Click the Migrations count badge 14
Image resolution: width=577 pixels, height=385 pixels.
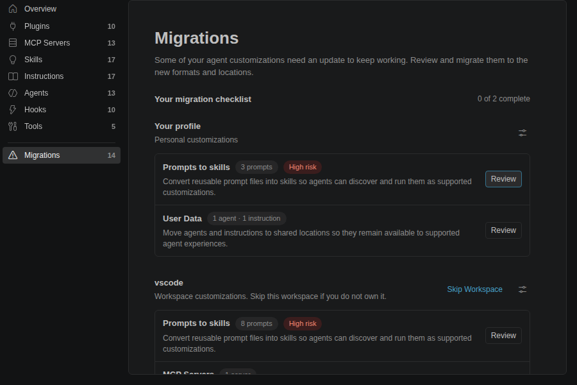pos(112,155)
